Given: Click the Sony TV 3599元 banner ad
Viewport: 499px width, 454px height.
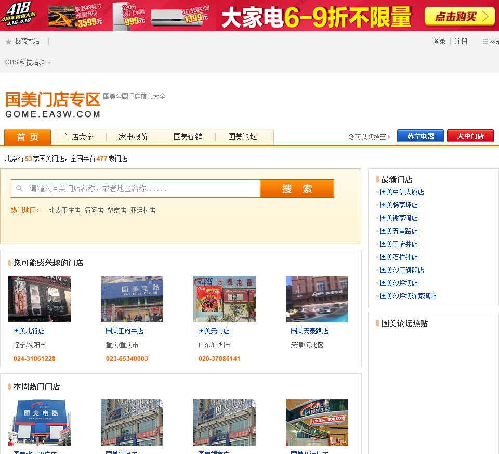Looking at the screenshot, I should (75, 16).
